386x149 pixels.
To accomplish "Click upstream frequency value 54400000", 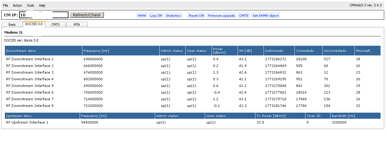I will 90,122.
